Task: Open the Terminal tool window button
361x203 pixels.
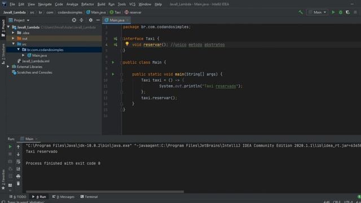Action: [x=89, y=197]
